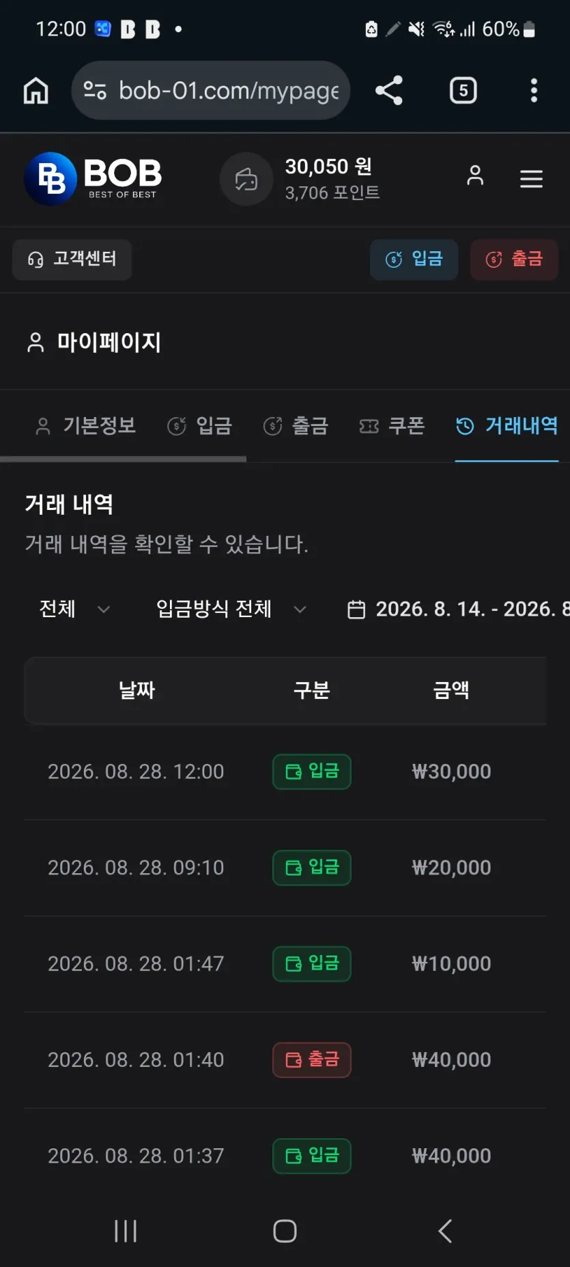
Task: Open the user profile icon
Action: coord(475,175)
